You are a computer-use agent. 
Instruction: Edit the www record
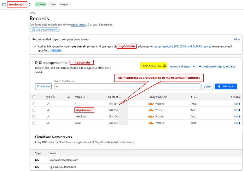point(237,123)
